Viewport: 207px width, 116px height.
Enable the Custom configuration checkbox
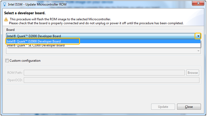(x=7, y=60)
